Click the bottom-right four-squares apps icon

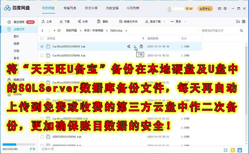click(226, 150)
